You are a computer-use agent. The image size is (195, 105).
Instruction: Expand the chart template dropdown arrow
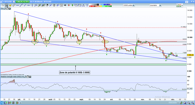pyautogui.click(x=182, y=5)
